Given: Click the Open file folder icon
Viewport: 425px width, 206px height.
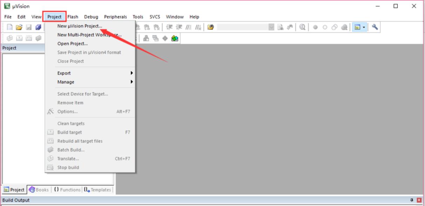Looking at the screenshot, I should click(19, 27).
